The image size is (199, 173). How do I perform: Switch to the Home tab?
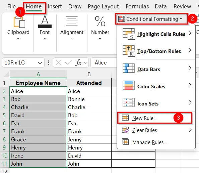(x=34, y=6)
